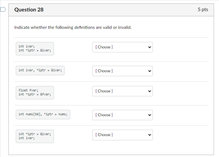Click the chevron arrow on the fourth Choose dropdown
The height and width of the screenshot is (157, 219).
coord(150,115)
